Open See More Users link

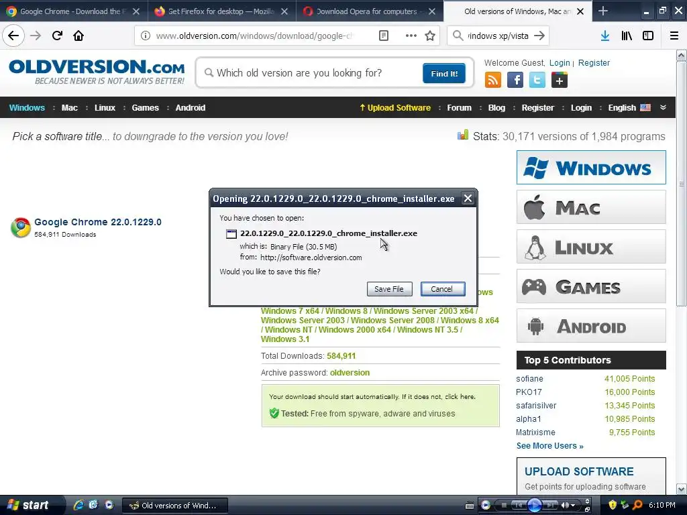pyautogui.click(x=549, y=446)
